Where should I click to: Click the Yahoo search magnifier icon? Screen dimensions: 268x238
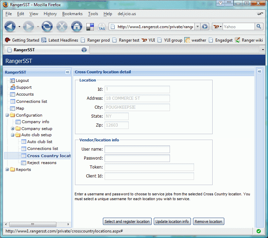(259, 26)
